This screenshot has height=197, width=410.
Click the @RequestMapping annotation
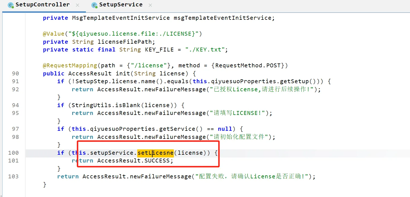pyautogui.click(x=70, y=65)
